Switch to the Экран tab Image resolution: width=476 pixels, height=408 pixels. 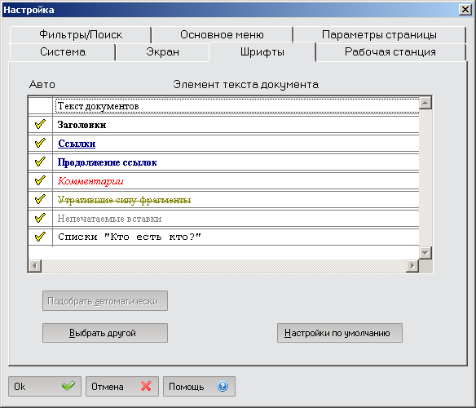click(x=162, y=52)
